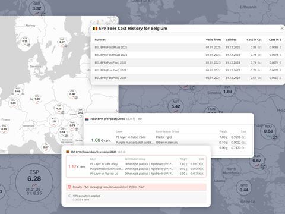Select the BEL EPR (FostPlus) 2021 row

(188, 78)
